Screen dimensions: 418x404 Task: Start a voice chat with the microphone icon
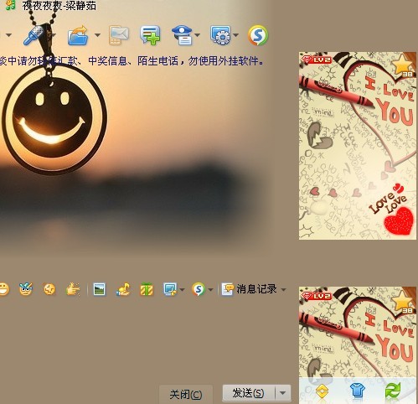click(34, 35)
